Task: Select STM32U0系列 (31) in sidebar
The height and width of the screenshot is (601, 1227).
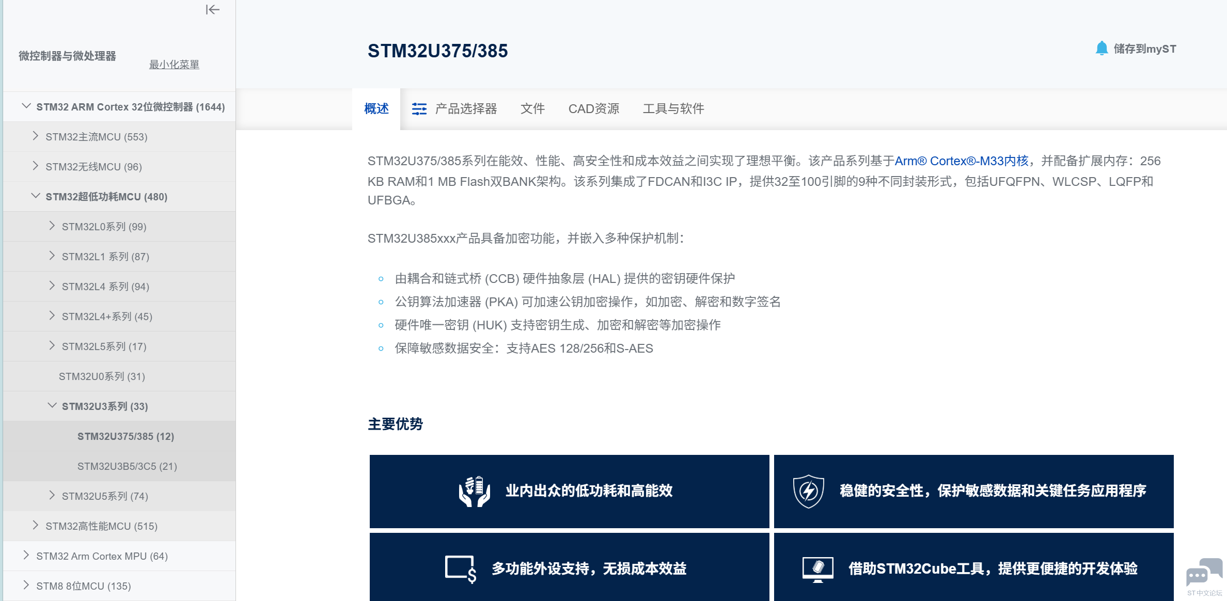Action: [x=119, y=376]
